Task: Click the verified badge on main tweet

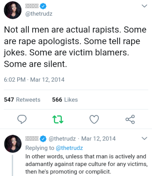Action: click(43, 6)
